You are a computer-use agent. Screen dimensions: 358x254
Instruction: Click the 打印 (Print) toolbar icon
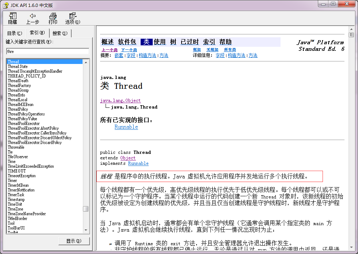point(53,18)
